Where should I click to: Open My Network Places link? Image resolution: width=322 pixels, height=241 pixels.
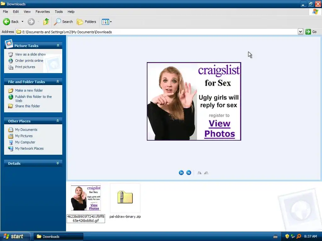29,148
